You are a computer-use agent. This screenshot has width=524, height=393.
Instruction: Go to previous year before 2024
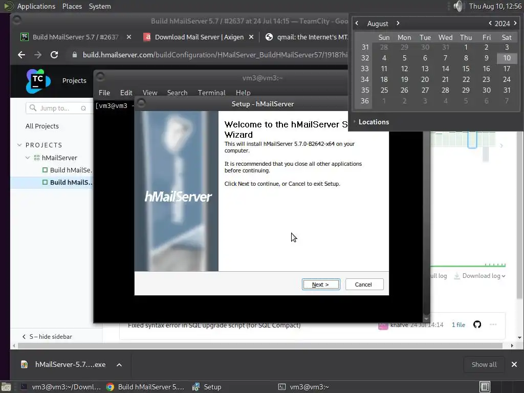490,23
